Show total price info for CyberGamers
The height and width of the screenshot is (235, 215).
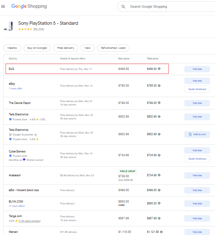159,155
